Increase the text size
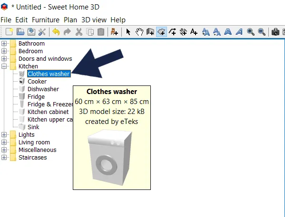This screenshot has height=217, width=285. 206,32
